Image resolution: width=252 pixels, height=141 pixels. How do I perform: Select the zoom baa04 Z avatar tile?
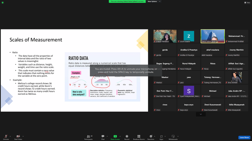[189, 36]
